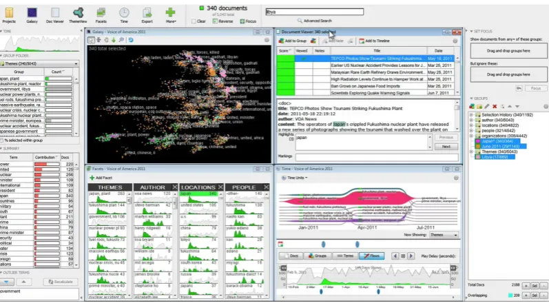Click the cyan Overlapping color swatch
Screen dimensions: 549x303
pos(510,296)
